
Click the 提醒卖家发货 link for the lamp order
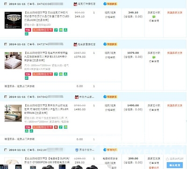175,13
